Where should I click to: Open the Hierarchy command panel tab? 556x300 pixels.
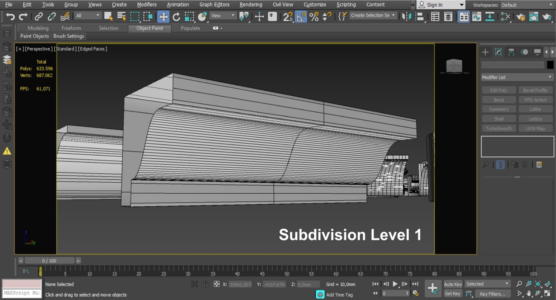511,52
